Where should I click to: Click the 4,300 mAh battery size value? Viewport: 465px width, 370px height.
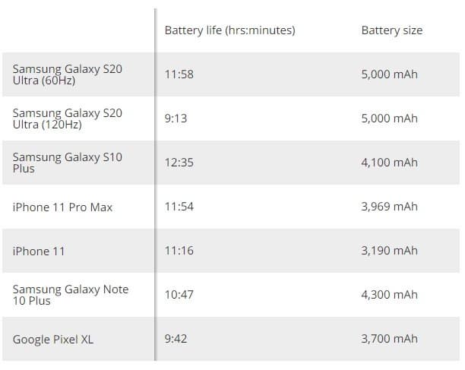(x=389, y=295)
